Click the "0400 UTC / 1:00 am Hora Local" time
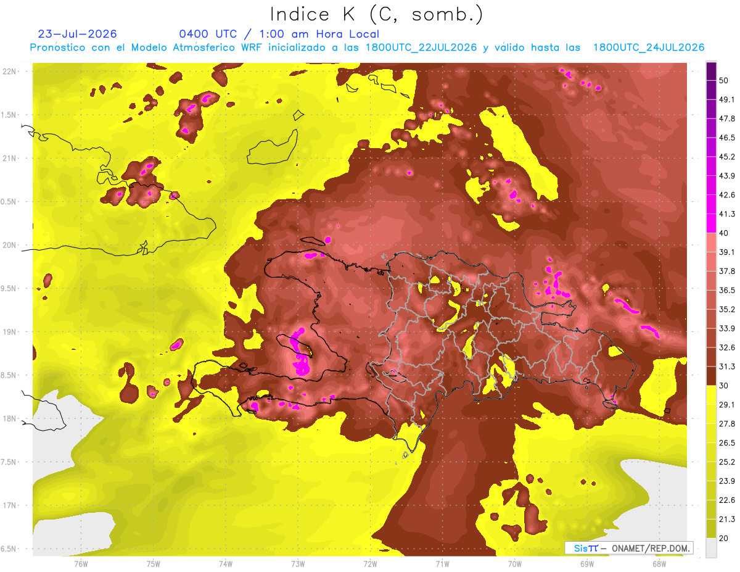This screenshot has width=740, height=572. pos(279,34)
